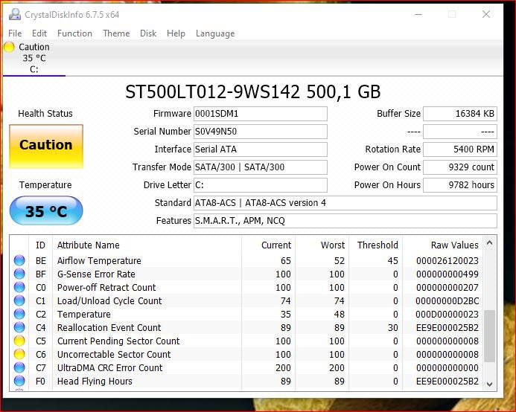Select the Load/Unload Cycle Count attribute name
The width and height of the screenshot is (516, 412).
pos(109,301)
